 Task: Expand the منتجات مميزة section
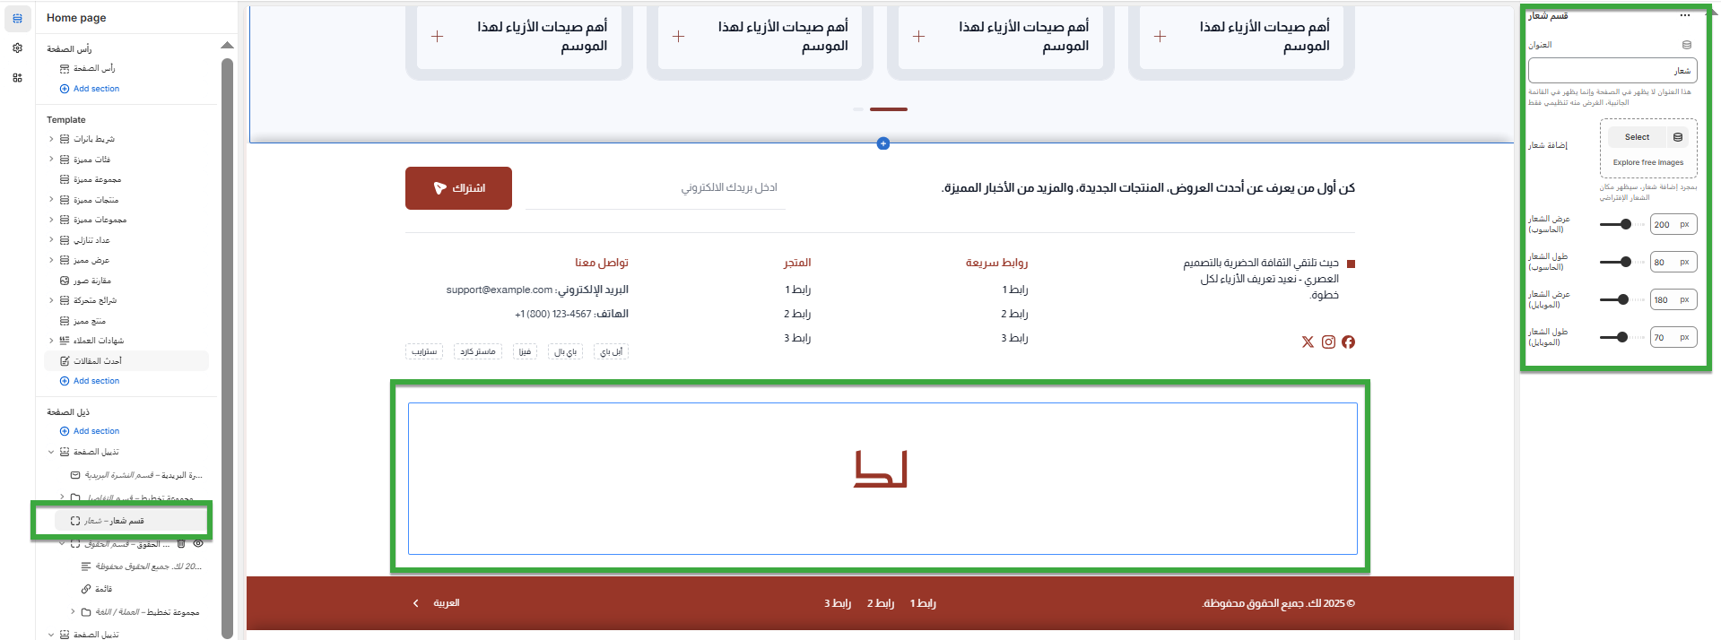51,200
